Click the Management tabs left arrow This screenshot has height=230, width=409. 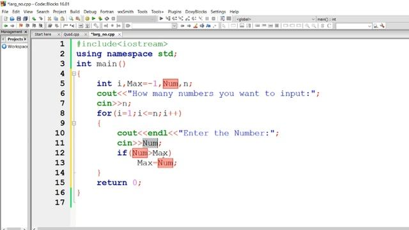[x=3, y=39]
